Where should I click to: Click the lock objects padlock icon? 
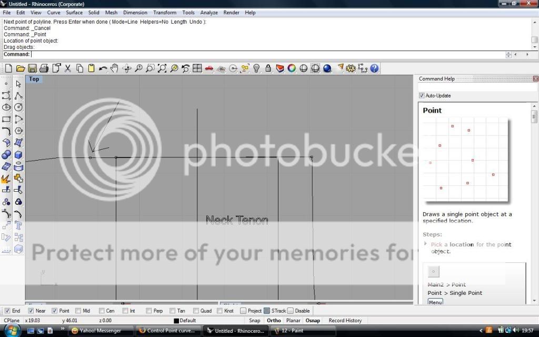click(268, 68)
